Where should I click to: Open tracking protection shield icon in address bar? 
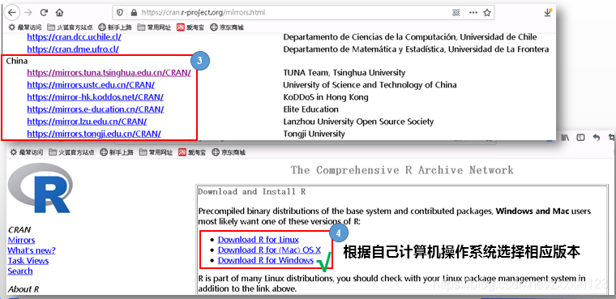pyautogui.click(x=120, y=13)
